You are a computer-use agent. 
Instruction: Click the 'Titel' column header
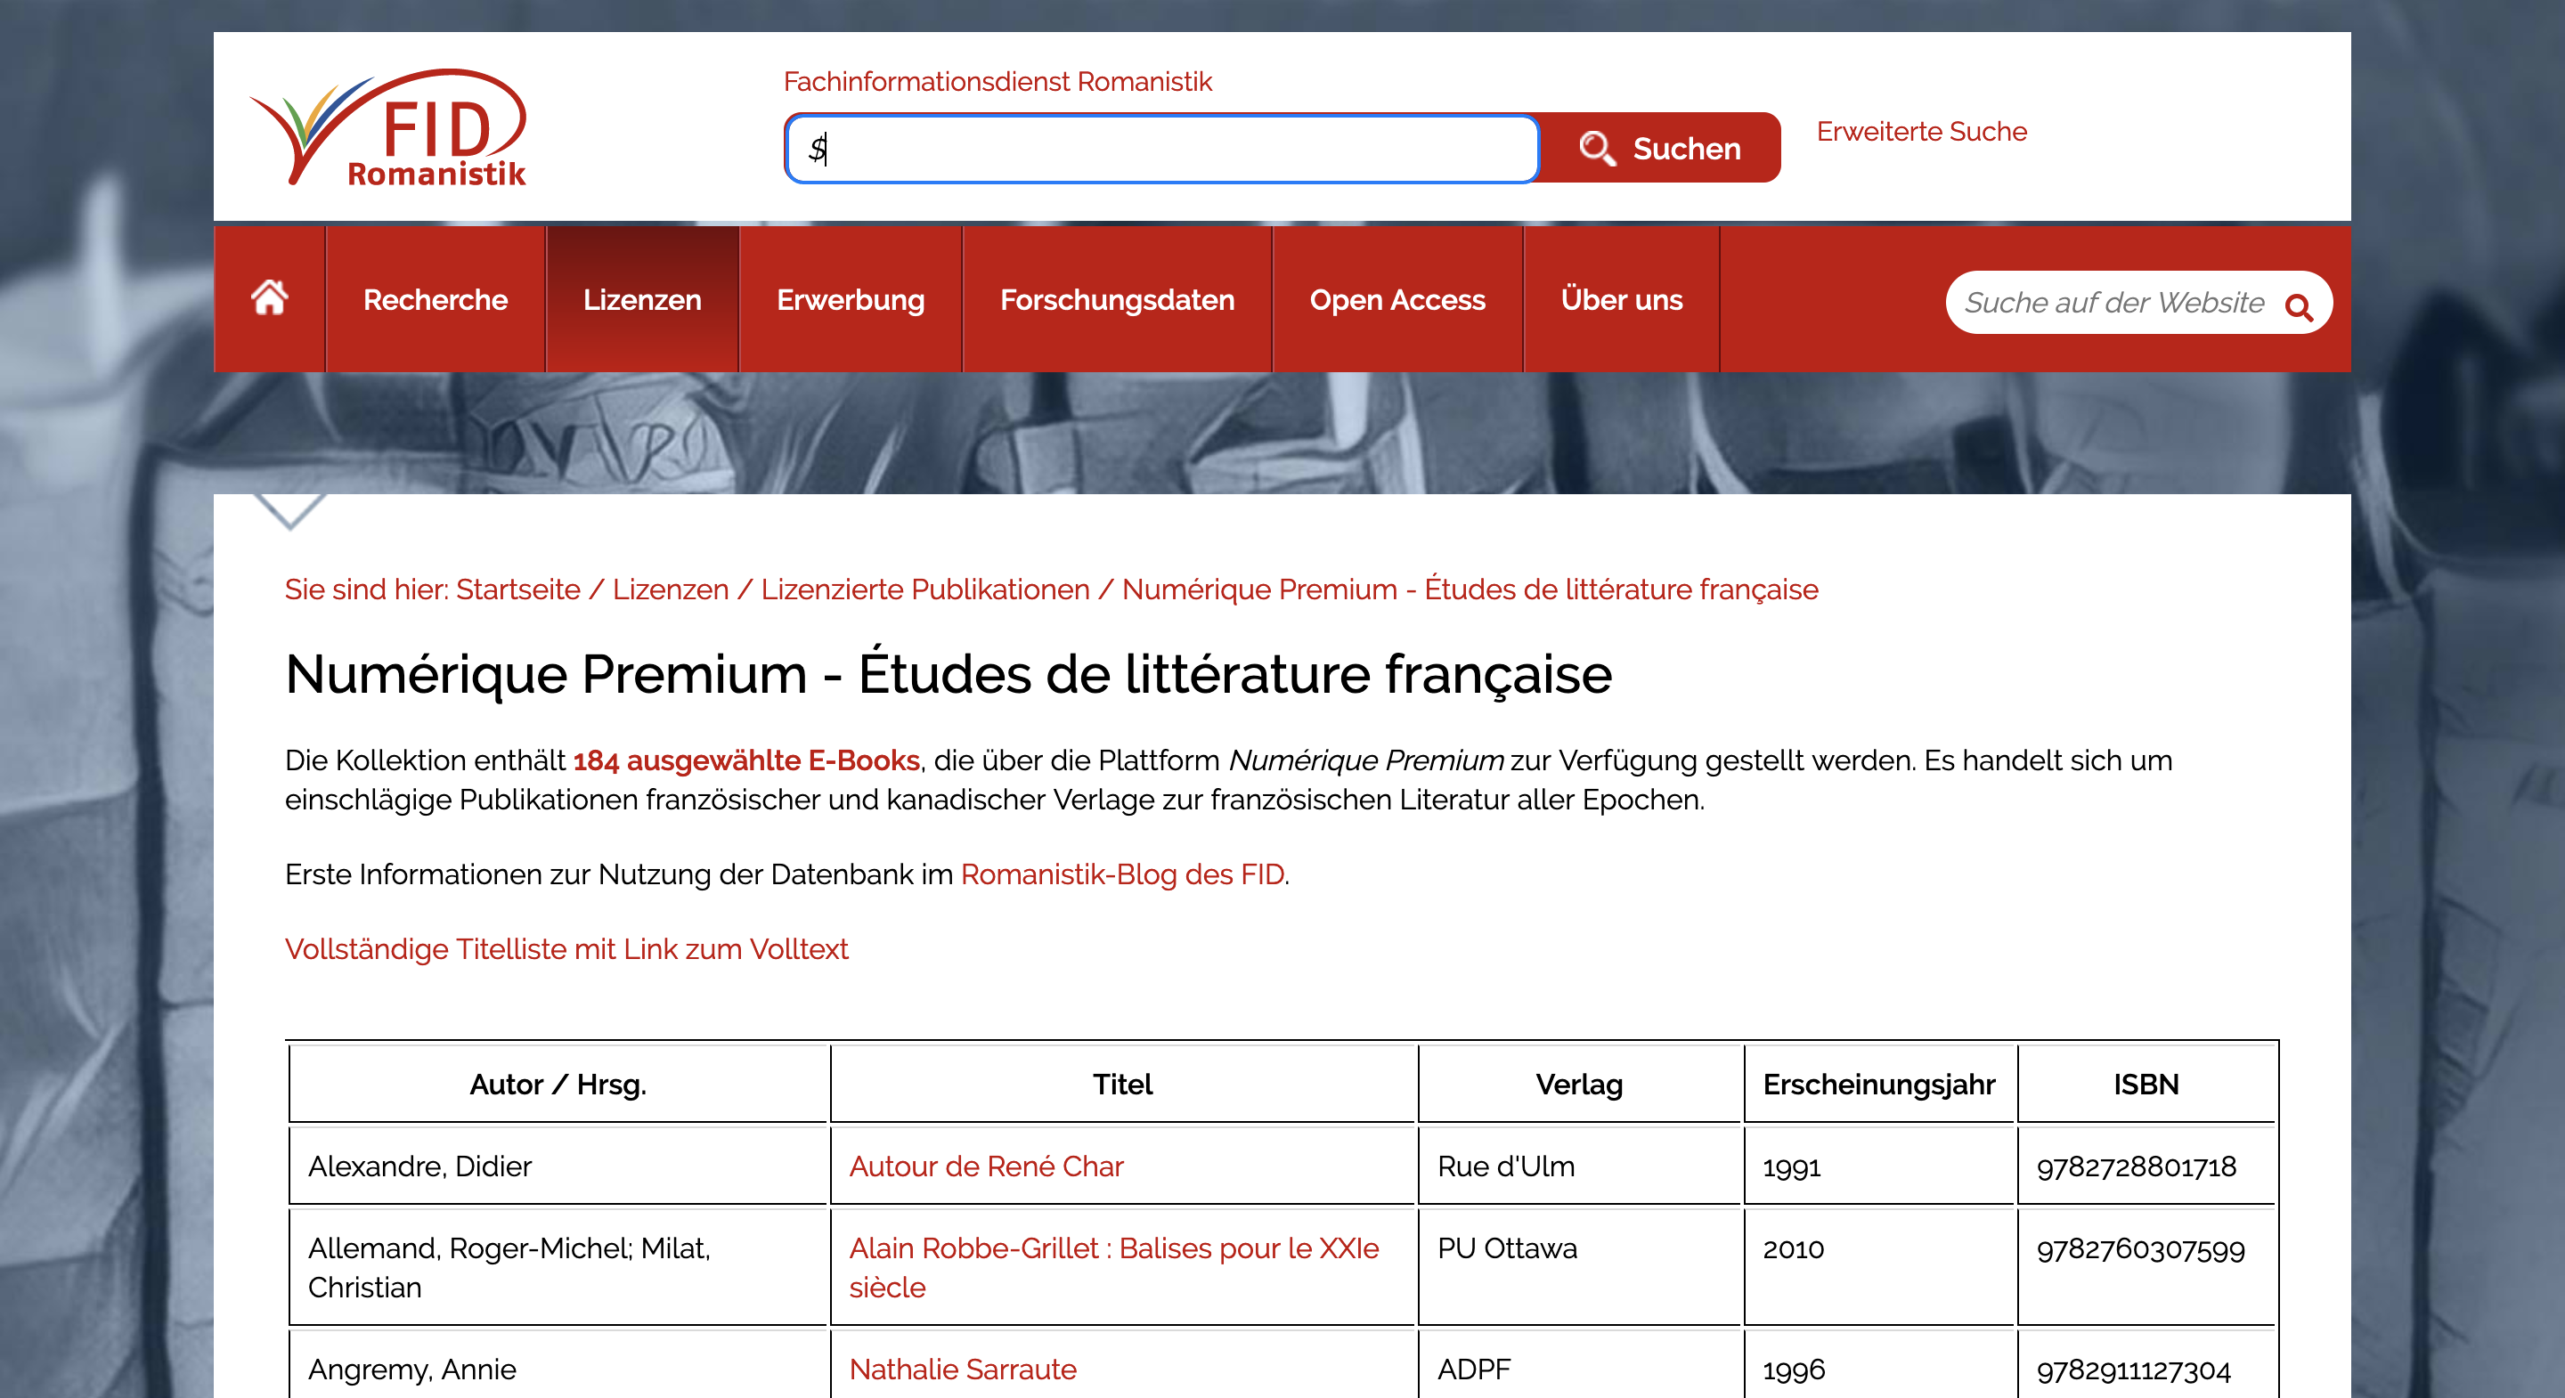tap(1122, 1085)
